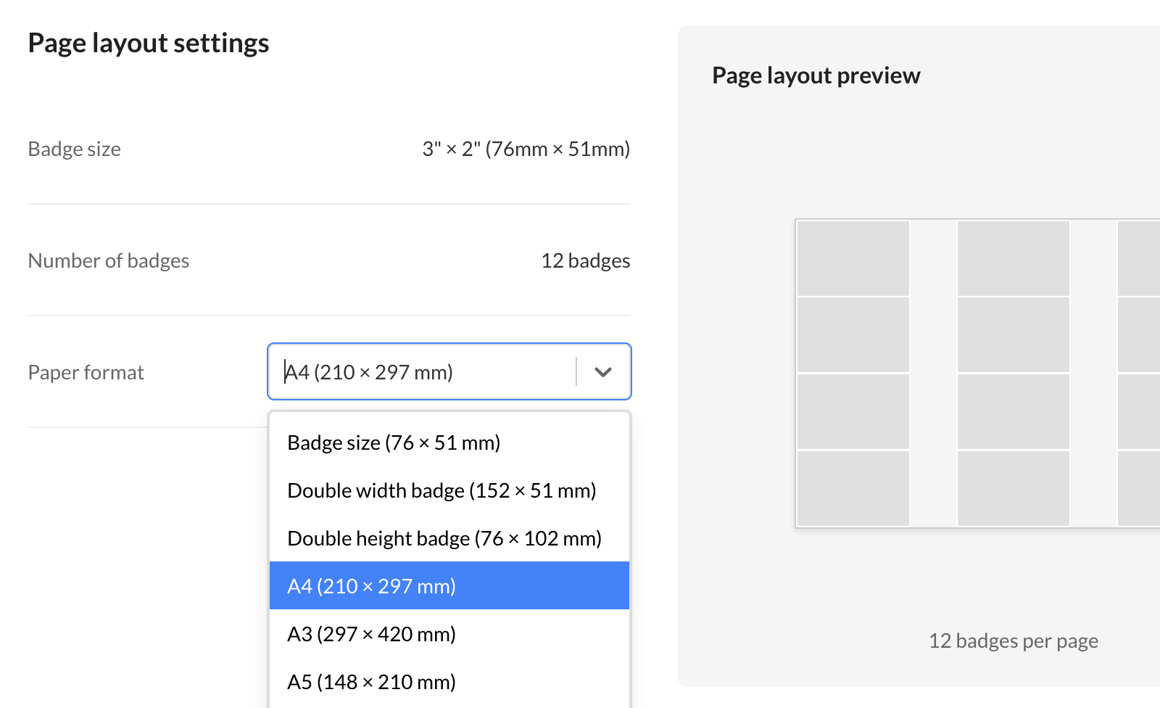Screen dimensions: 1160x708
Task: Click the bottom badge in the preview's first column
Action: [853, 488]
